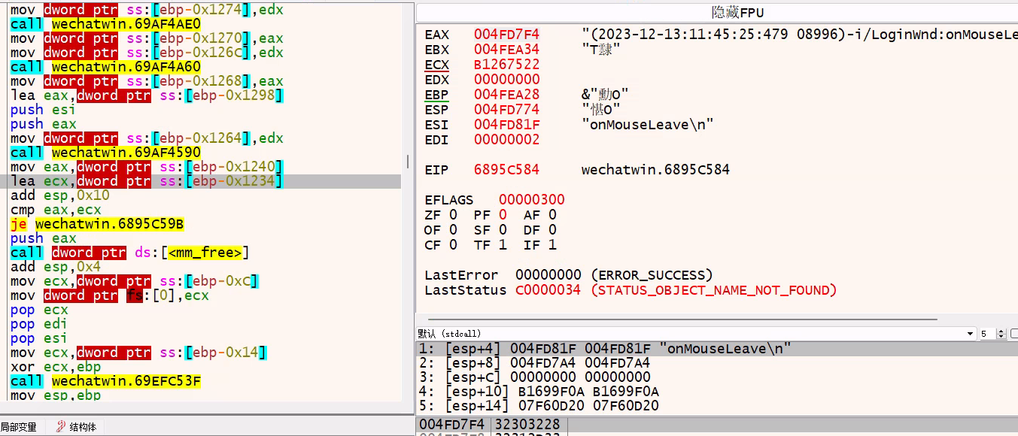This screenshot has height=436, width=1018.
Task: Select the EAX register value 004FD7F4
Action: [506, 34]
